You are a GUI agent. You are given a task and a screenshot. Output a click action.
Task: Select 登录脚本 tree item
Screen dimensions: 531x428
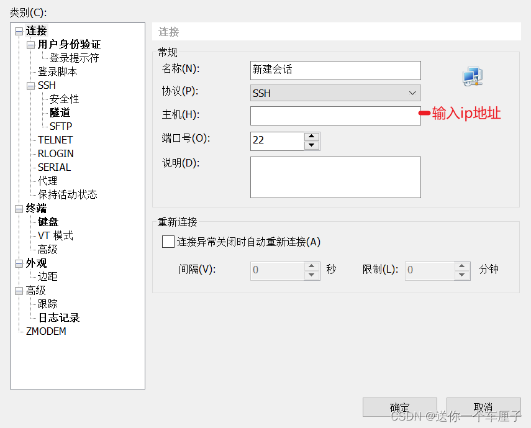point(57,72)
